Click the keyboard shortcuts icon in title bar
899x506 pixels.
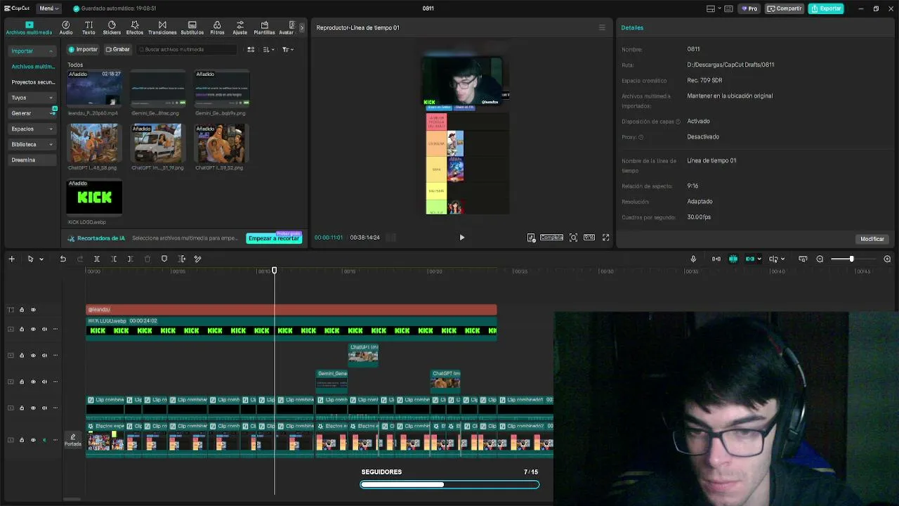click(x=728, y=8)
